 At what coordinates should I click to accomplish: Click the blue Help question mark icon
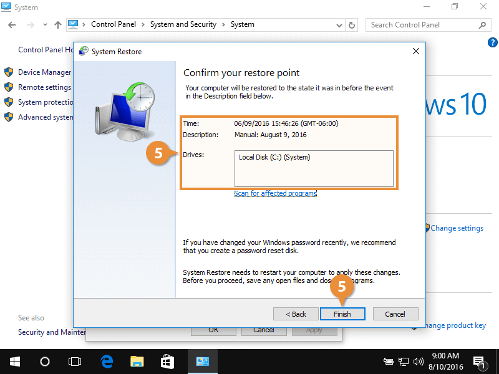(x=492, y=42)
